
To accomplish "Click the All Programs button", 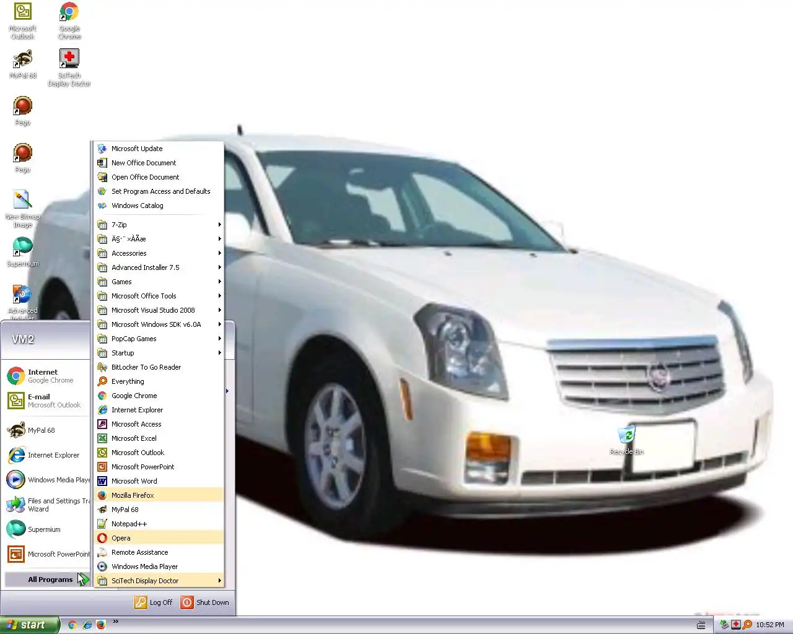I will pos(47,580).
